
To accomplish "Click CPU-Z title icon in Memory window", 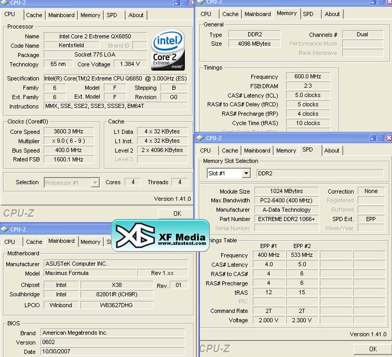I will (201, 2).
